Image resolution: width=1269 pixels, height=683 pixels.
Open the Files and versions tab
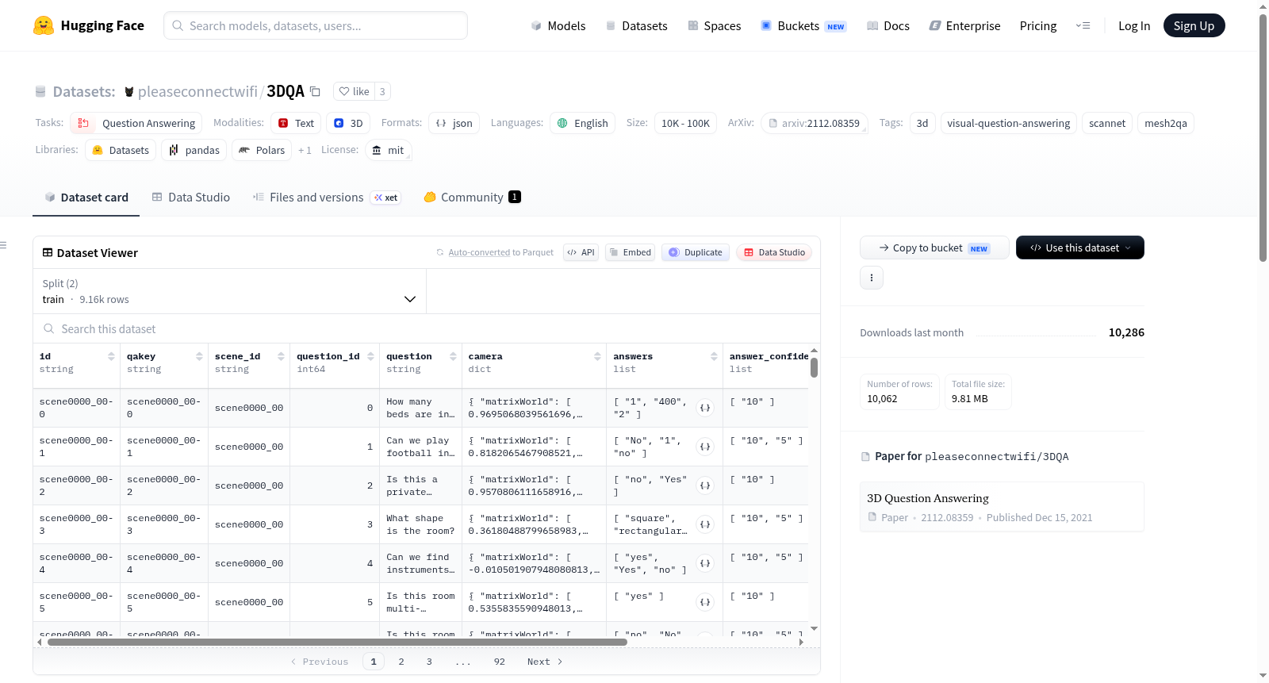[327, 198]
